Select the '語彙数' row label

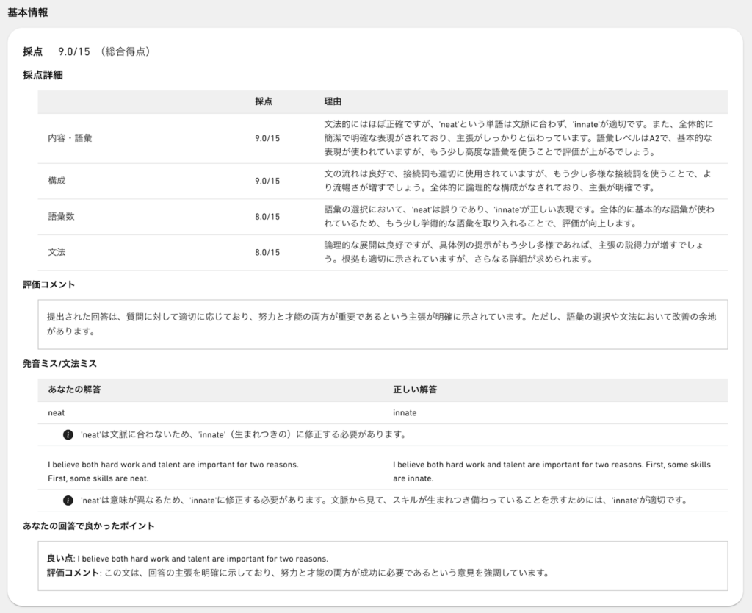pyautogui.click(x=61, y=216)
